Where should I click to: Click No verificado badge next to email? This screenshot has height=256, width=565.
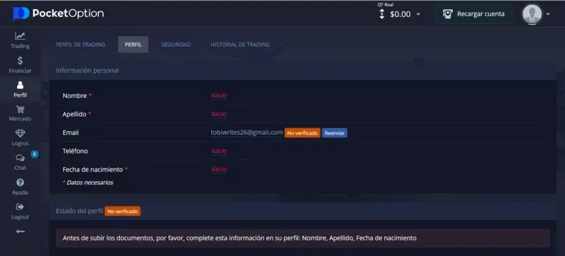[302, 133]
